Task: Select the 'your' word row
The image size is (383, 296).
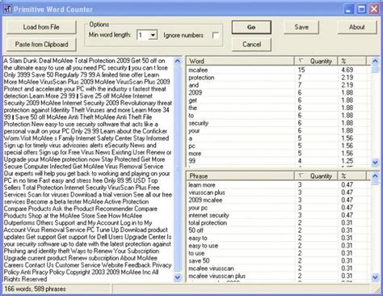Action: (279, 131)
